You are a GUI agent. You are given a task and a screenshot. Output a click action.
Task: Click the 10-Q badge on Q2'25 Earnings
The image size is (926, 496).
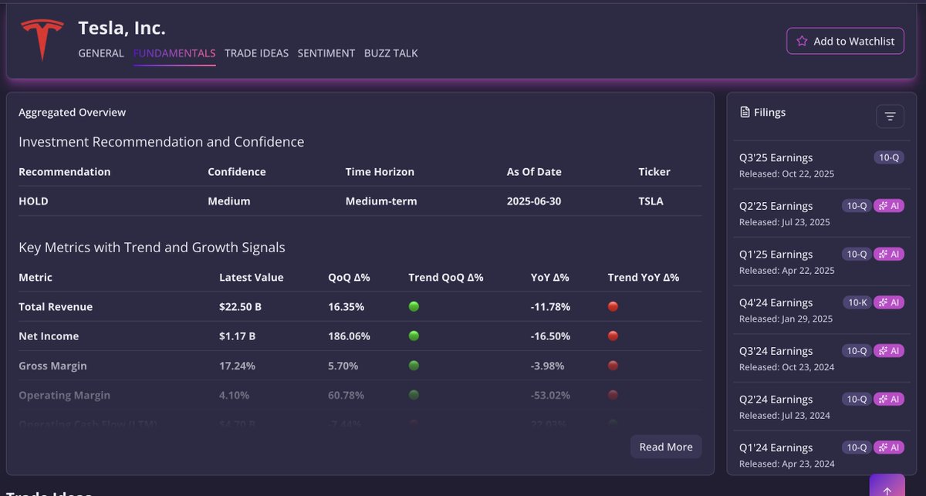[x=857, y=206]
